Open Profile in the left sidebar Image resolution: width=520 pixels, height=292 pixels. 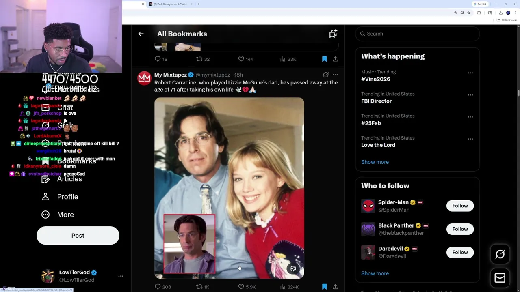60,197
